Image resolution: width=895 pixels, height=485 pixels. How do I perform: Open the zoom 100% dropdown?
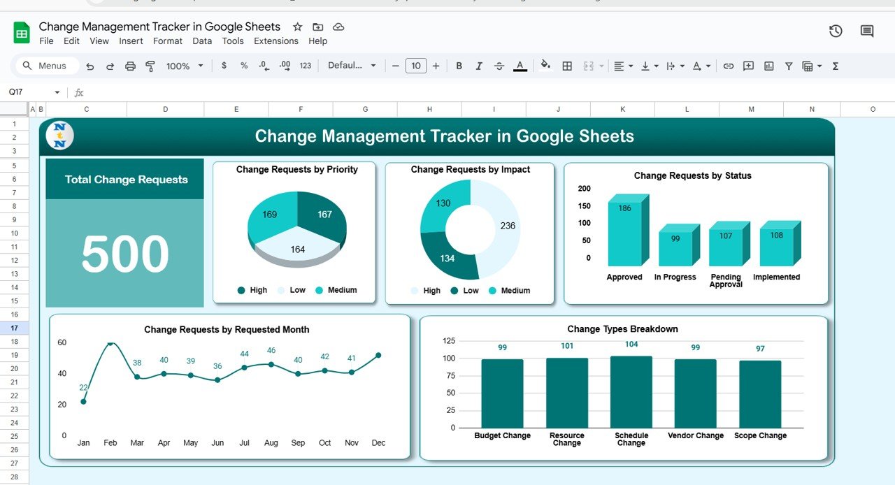[x=185, y=66]
